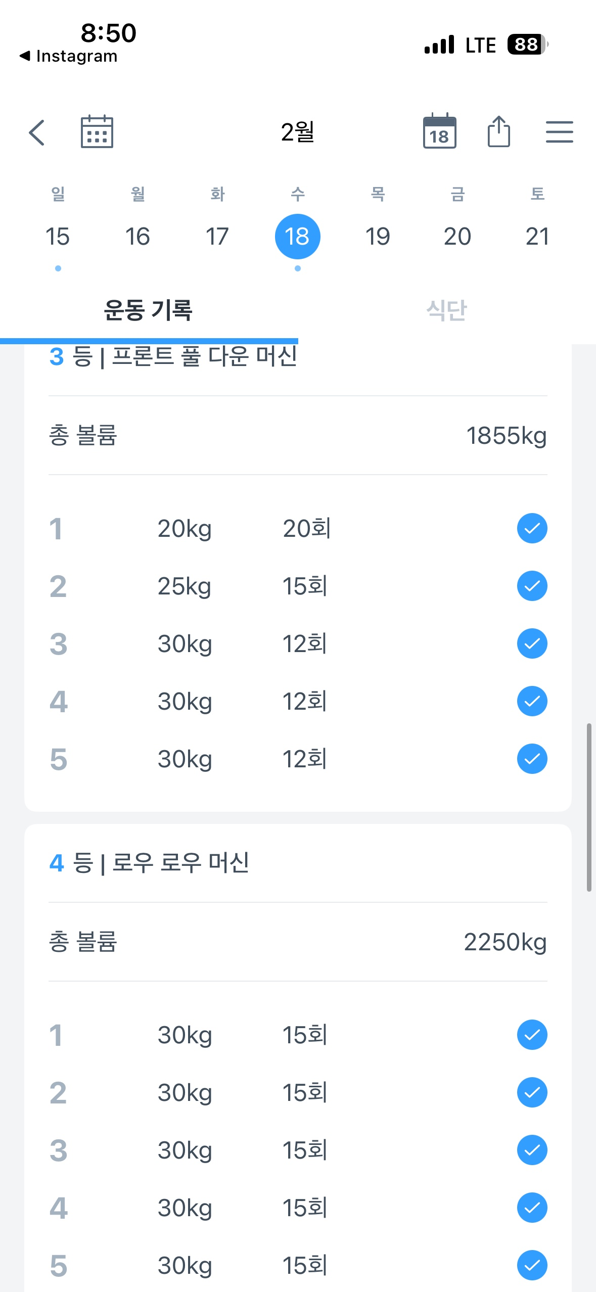Switch to the 식단 tab
596x1292 pixels.
(x=446, y=310)
